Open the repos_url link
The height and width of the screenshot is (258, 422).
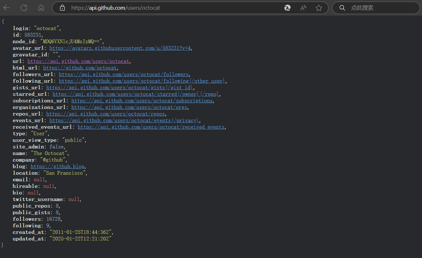click(106, 114)
